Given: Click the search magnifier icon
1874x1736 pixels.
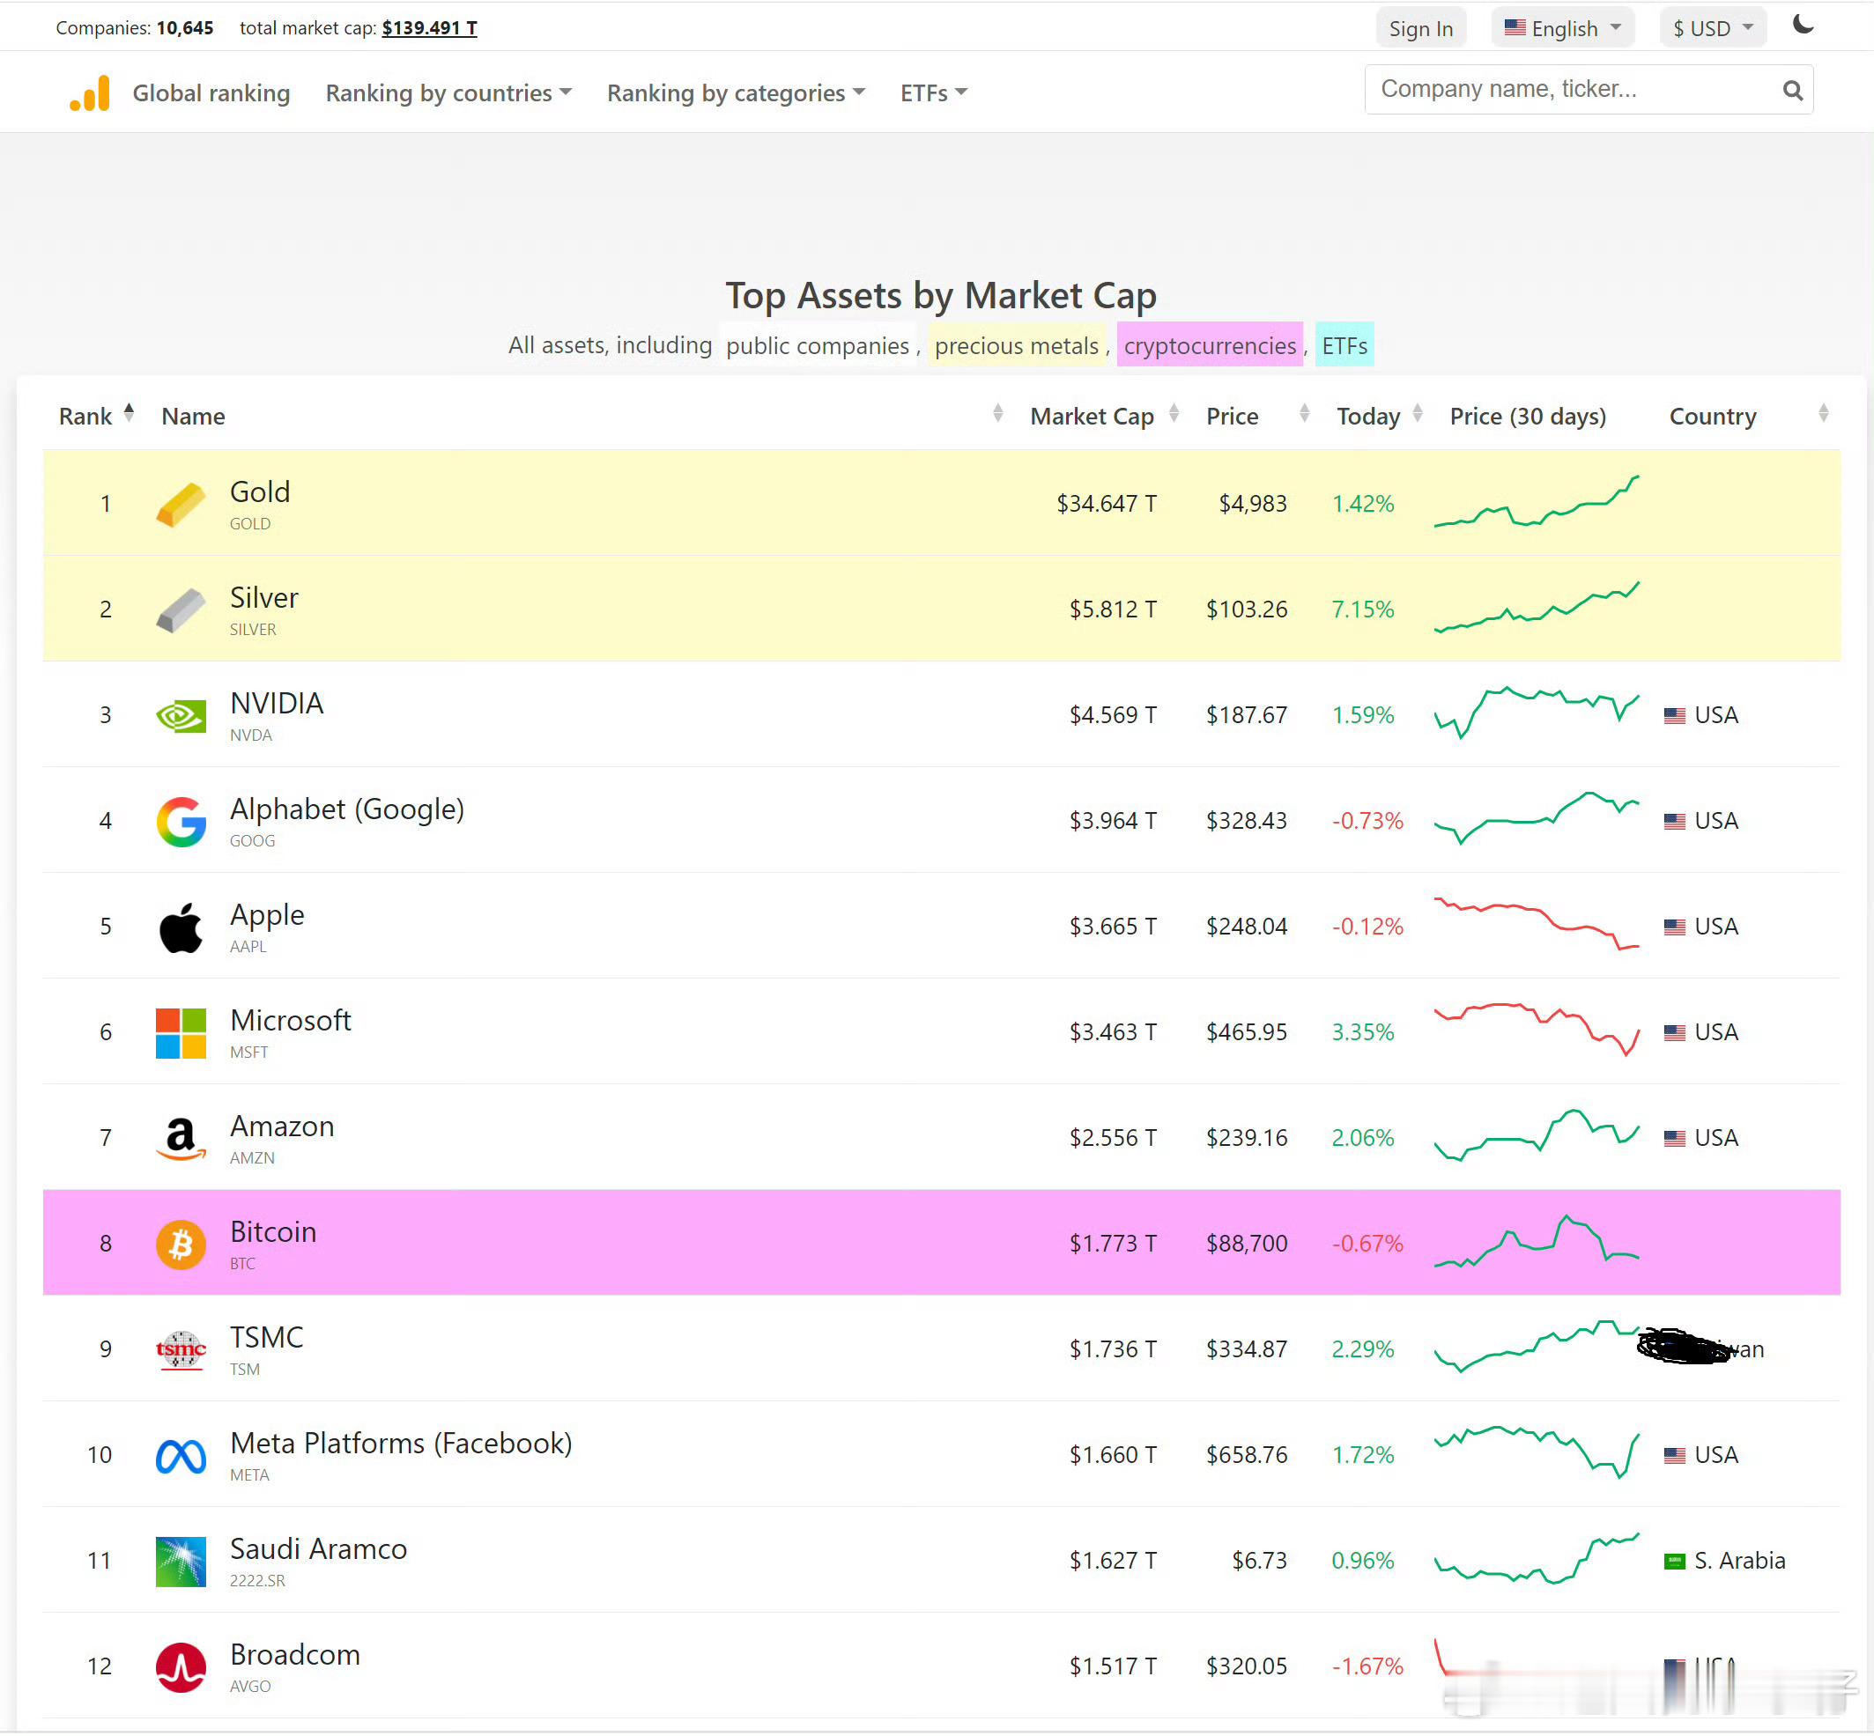Looking at the screenshot, I should (x=1792, y=90).
